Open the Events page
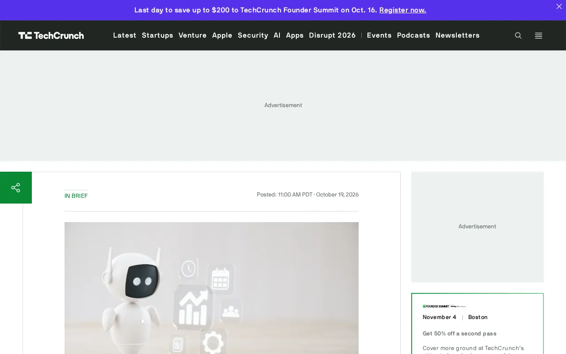This screenshot has height=354, width=566. pos(379,35)
